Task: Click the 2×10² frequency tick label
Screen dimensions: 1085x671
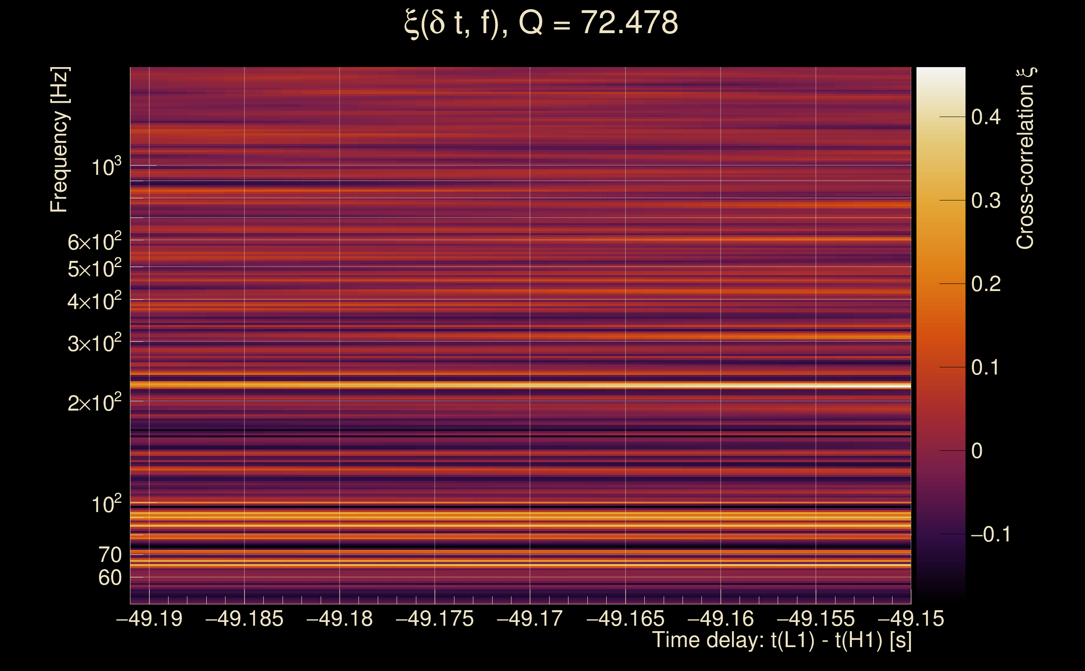Action: point(94,403)
